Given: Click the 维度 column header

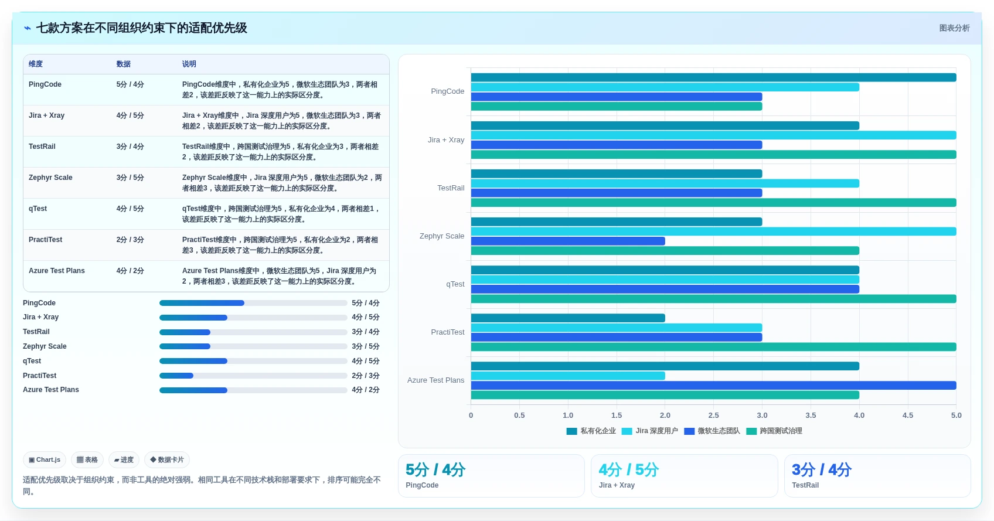Looking at the screenshot, I should 36,64.
